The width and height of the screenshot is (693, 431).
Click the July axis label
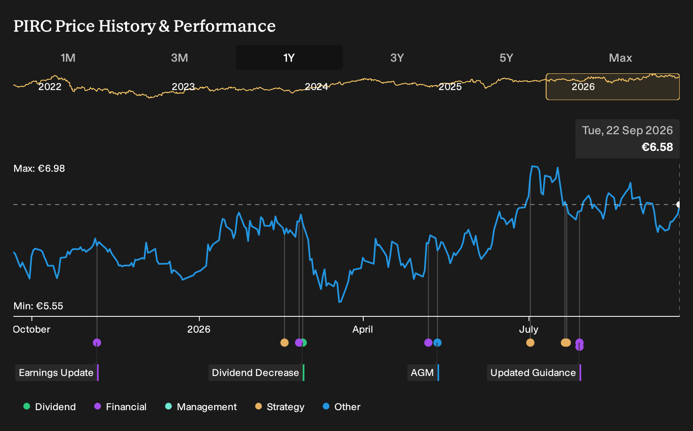pyautogui.click(x=528, y=329)
